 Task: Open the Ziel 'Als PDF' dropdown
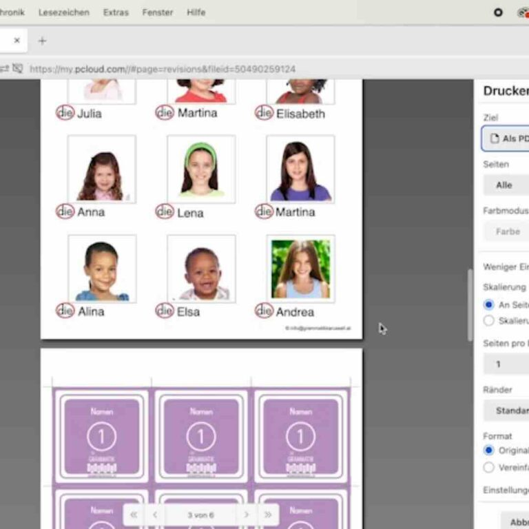pyautogui.click(x=506, y=138)
